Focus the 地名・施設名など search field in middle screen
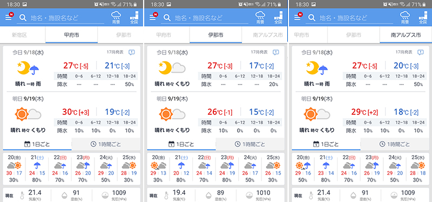 pos(205,18)
